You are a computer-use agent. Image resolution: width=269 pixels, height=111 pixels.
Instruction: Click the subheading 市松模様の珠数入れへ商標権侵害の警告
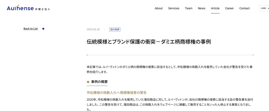pos(116,93)
